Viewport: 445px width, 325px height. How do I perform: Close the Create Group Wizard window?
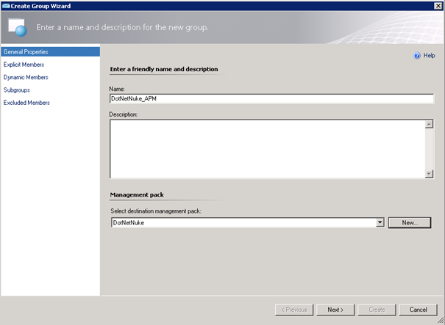tap(438, 5)
